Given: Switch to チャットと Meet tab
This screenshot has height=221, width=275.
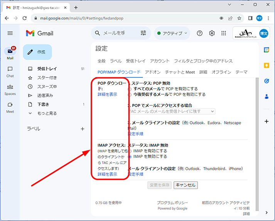Looking at the screenshot, I should click(x=180, y=72).
